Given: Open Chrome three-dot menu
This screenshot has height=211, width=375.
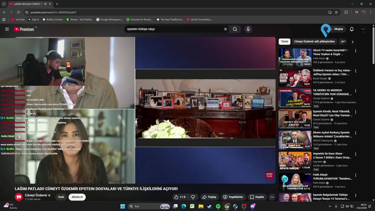Looking at the screenshot, I should tap(371, 12).
